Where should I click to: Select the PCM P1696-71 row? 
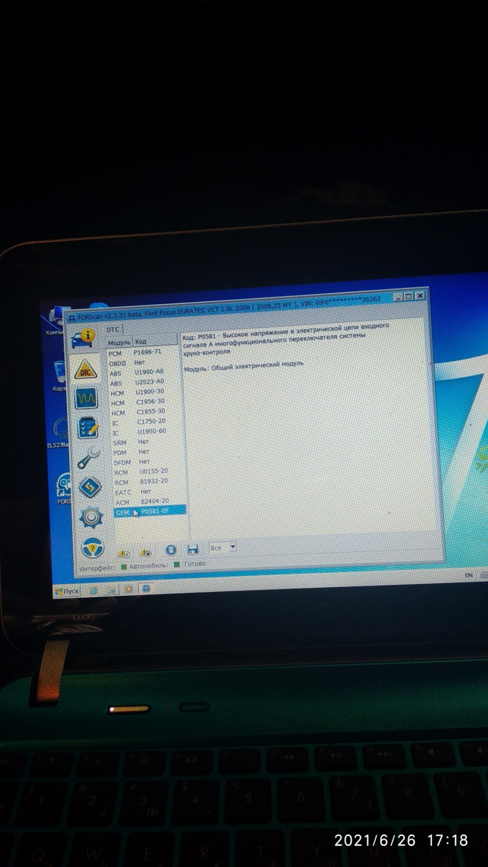(142, 352)
